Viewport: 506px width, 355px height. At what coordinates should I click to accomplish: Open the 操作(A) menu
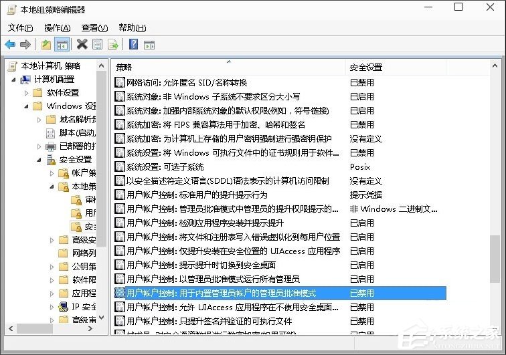coord(58,27)
